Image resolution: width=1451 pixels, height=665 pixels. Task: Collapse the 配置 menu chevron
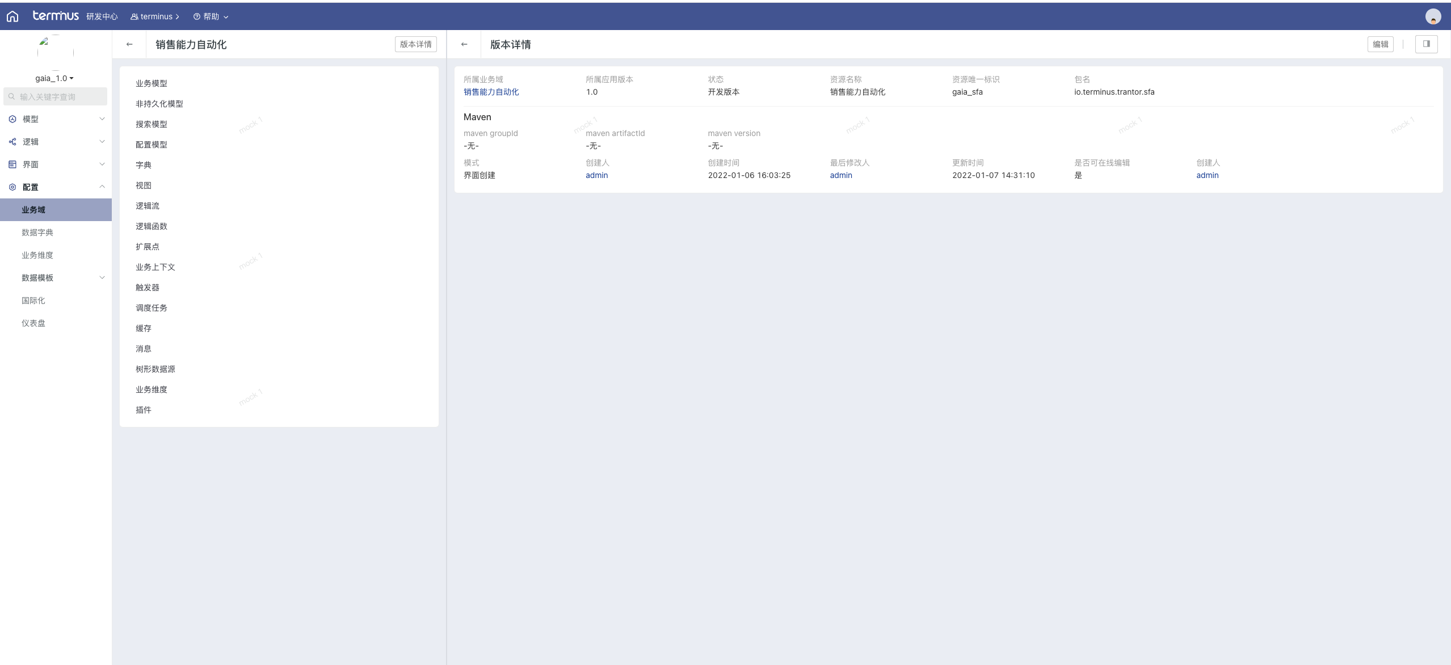click(102, 187)
